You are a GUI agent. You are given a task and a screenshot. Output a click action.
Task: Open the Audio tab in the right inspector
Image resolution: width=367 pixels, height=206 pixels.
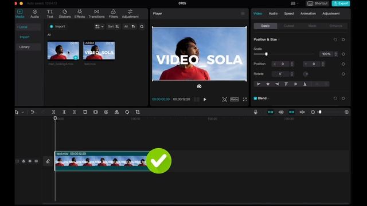pyautogui.click(x=273, y=14)
